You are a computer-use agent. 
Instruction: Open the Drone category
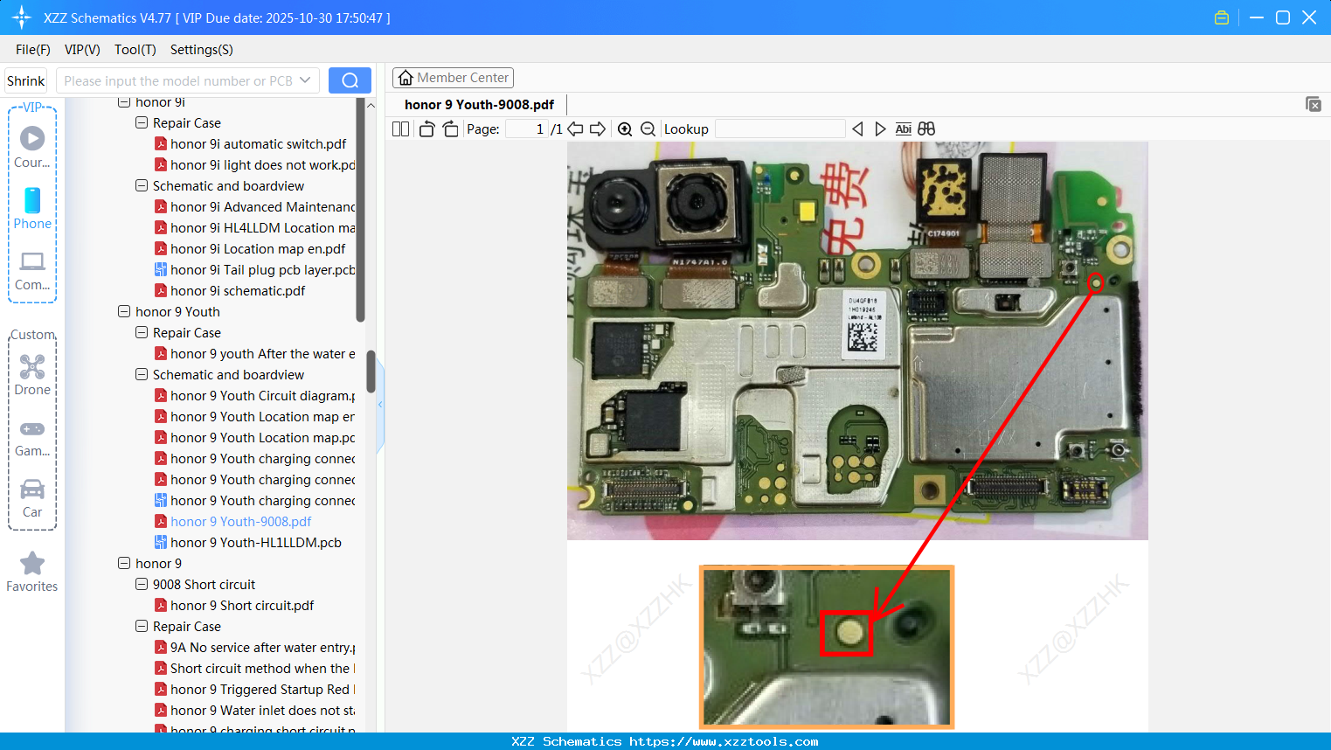point(32,374)
